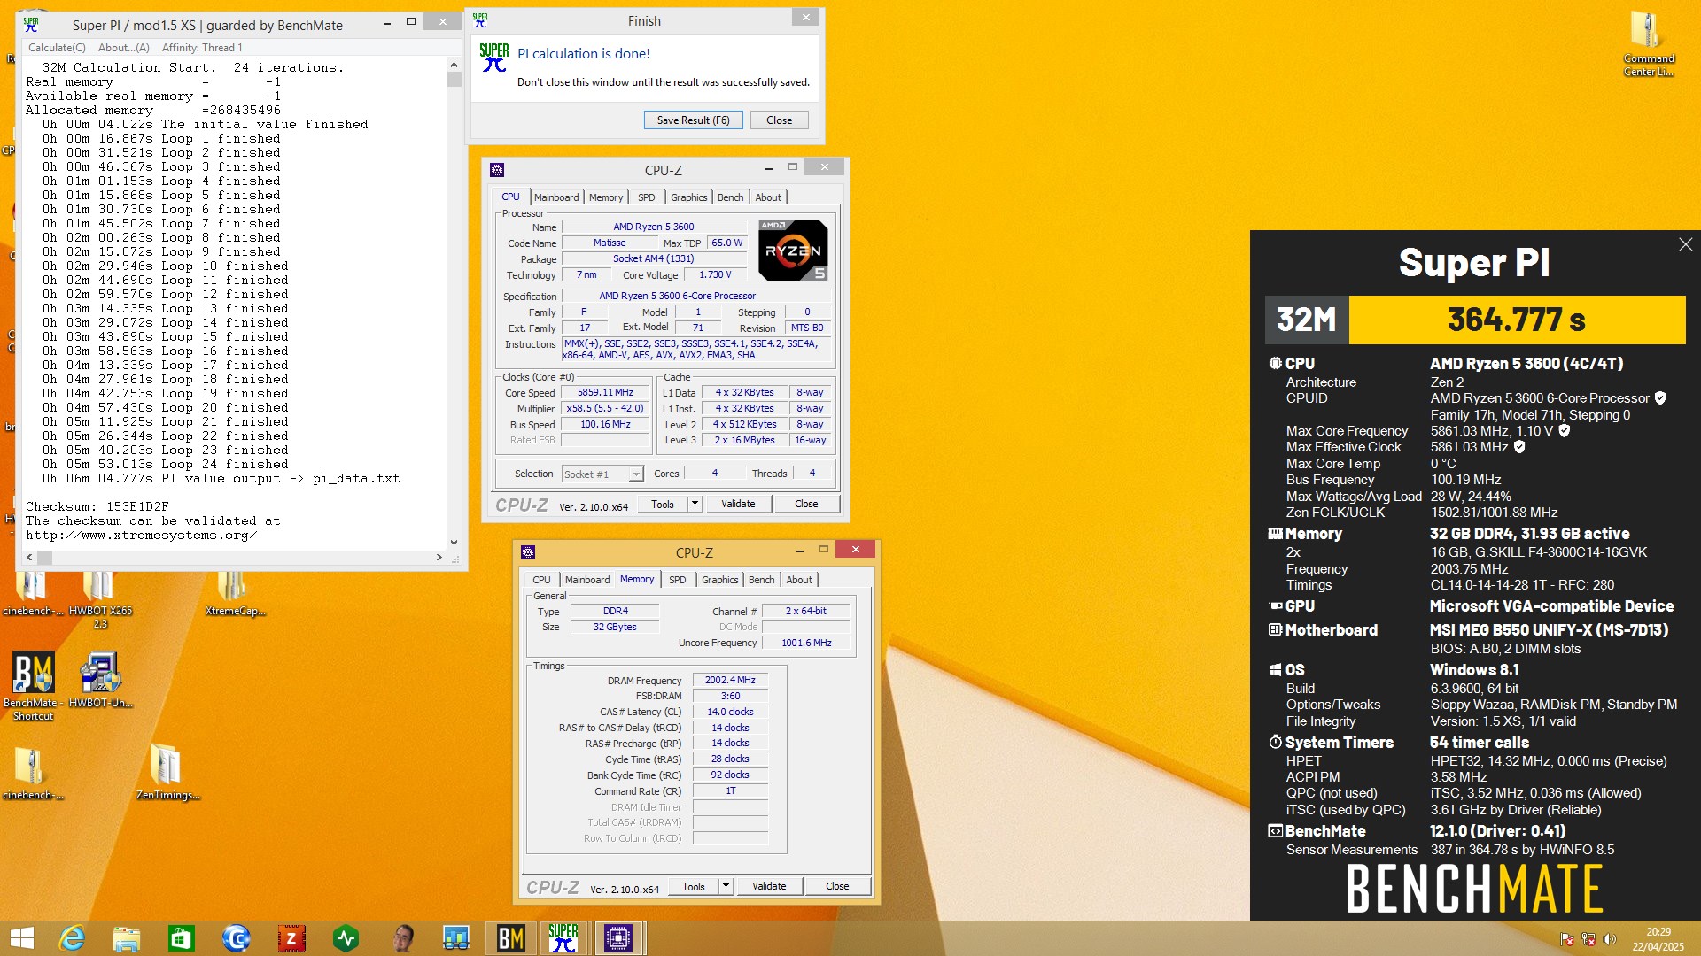Open the blue C taskbar application

(236, 938)
